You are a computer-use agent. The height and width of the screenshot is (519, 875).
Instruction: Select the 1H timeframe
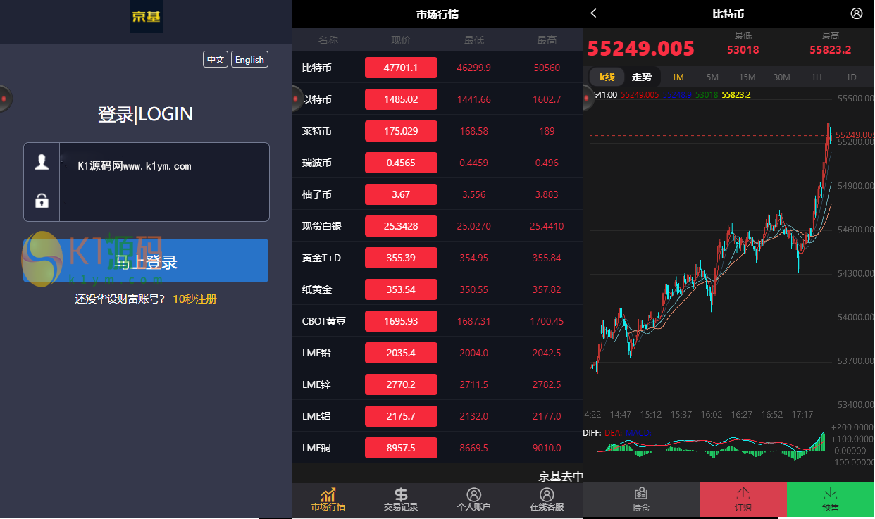[x=817, y=77]
